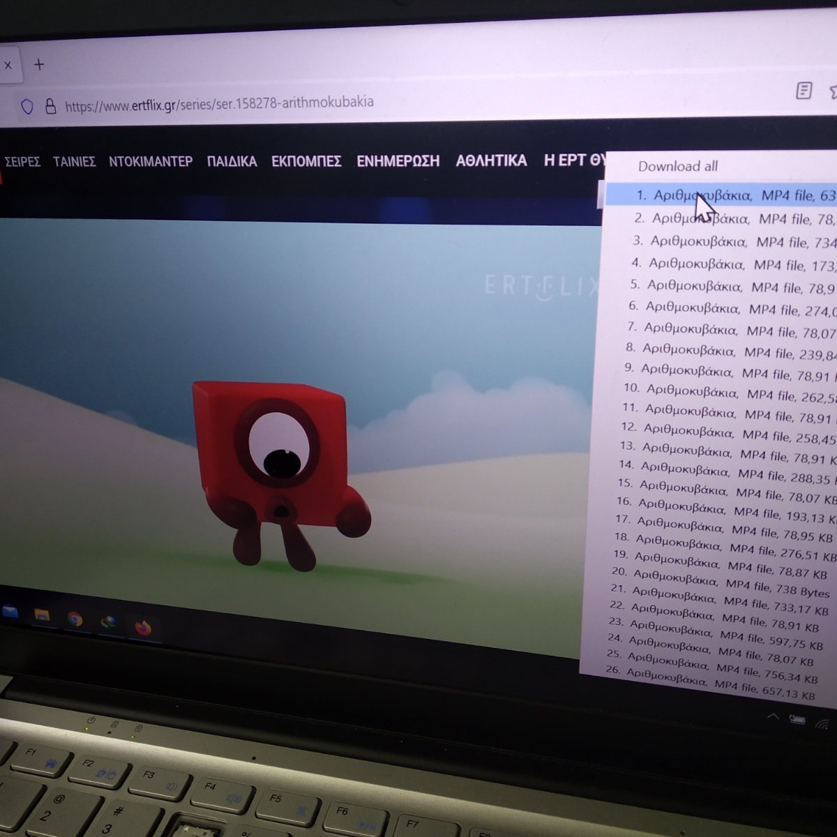Viewport: 837px width, 837px height.
Task: Focus the ertflix.gr URL address field
Action: pyautogui.click(x=219, y=104)
